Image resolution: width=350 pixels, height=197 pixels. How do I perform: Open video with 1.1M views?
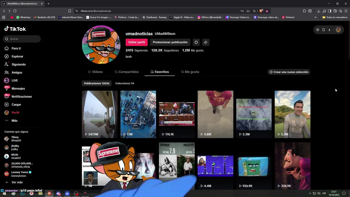138,114
